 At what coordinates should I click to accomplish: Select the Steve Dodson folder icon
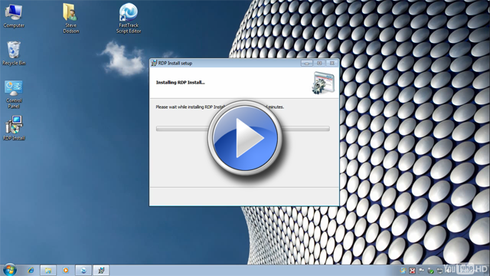(x=71, y=18)
